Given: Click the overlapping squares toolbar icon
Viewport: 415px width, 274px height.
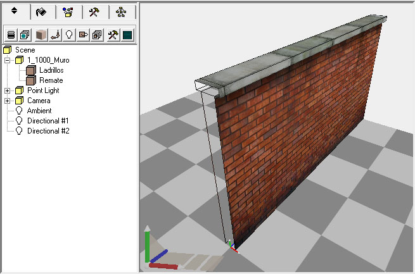Looking at the screenshot, I should click(98, 35).
